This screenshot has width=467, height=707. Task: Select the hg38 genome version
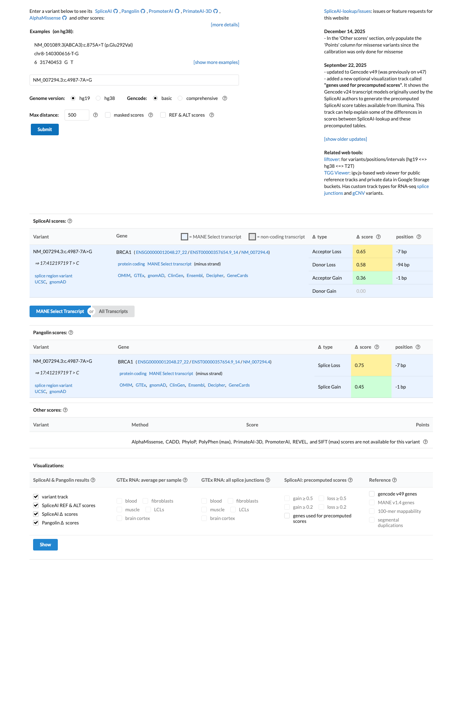[x=98, y=98]
